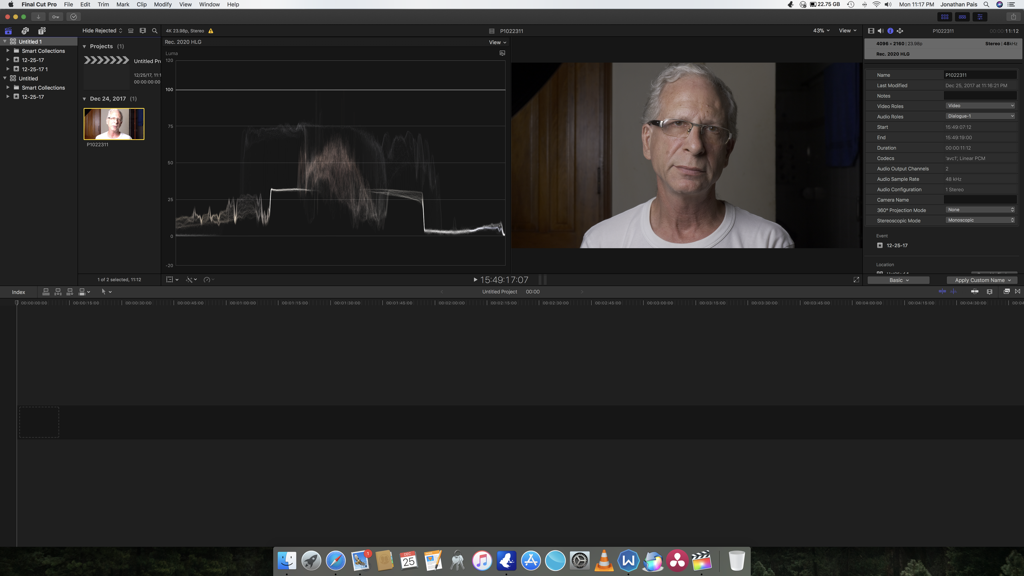Viewport: 1024px width, 576px height.
Task: Open the Video Roles dropdown
Action: [x=980, y=106]
